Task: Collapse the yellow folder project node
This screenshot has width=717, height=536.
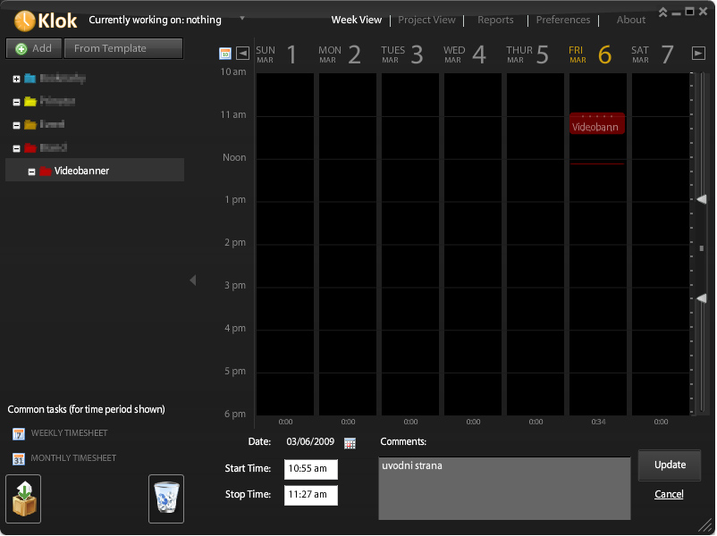Action: coord(16,103)
